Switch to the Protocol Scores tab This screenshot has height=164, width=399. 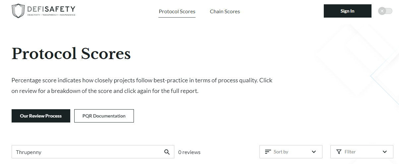177,11
